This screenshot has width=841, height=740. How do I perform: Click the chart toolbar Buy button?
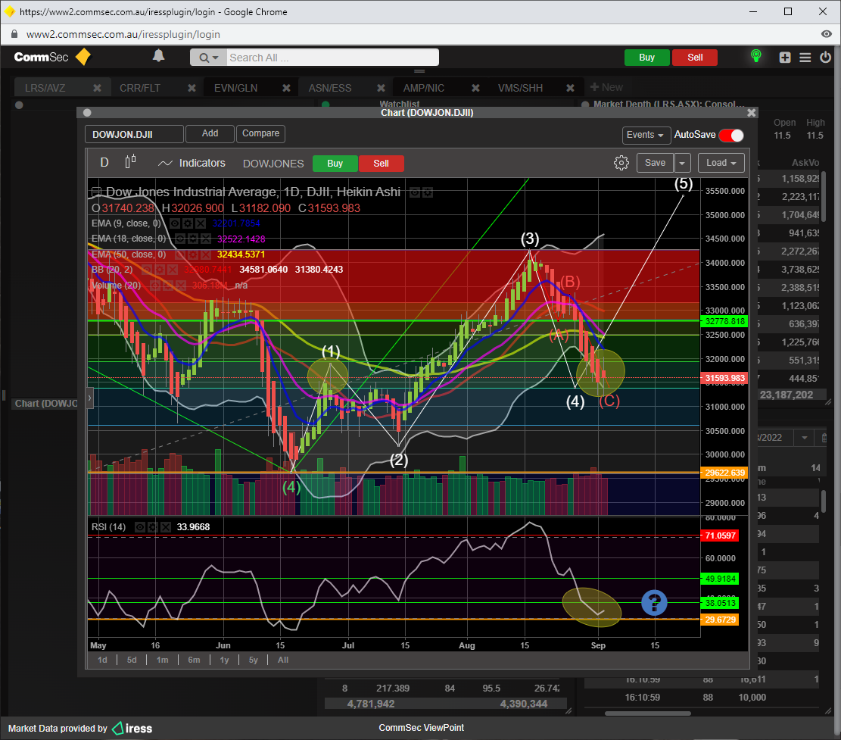(335, 164)
